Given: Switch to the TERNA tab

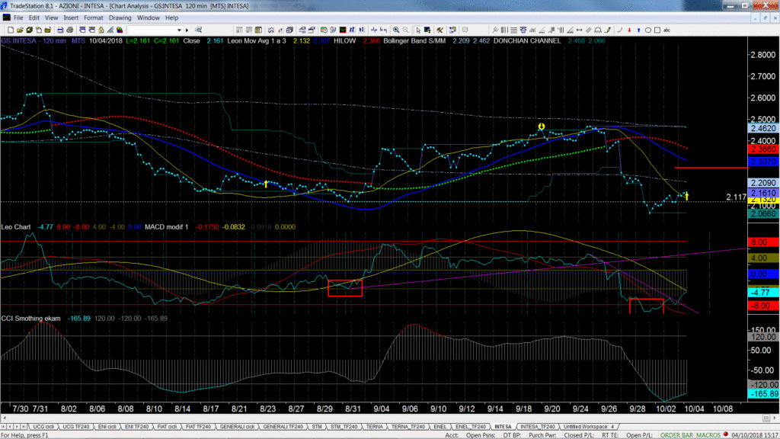Looking at the screenshot, I should [374, 427].
